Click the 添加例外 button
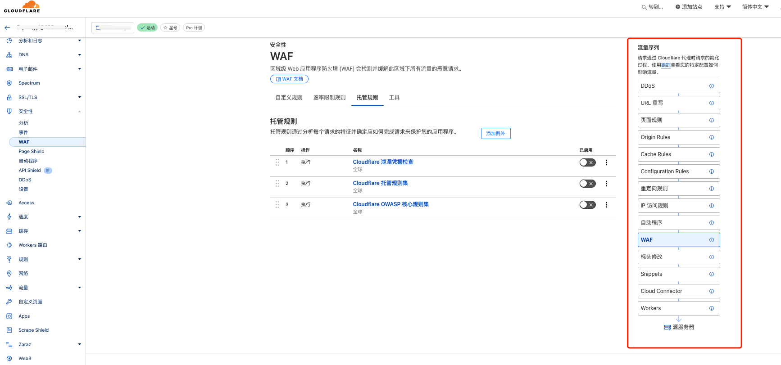The image size is (781, 365). 495,134
